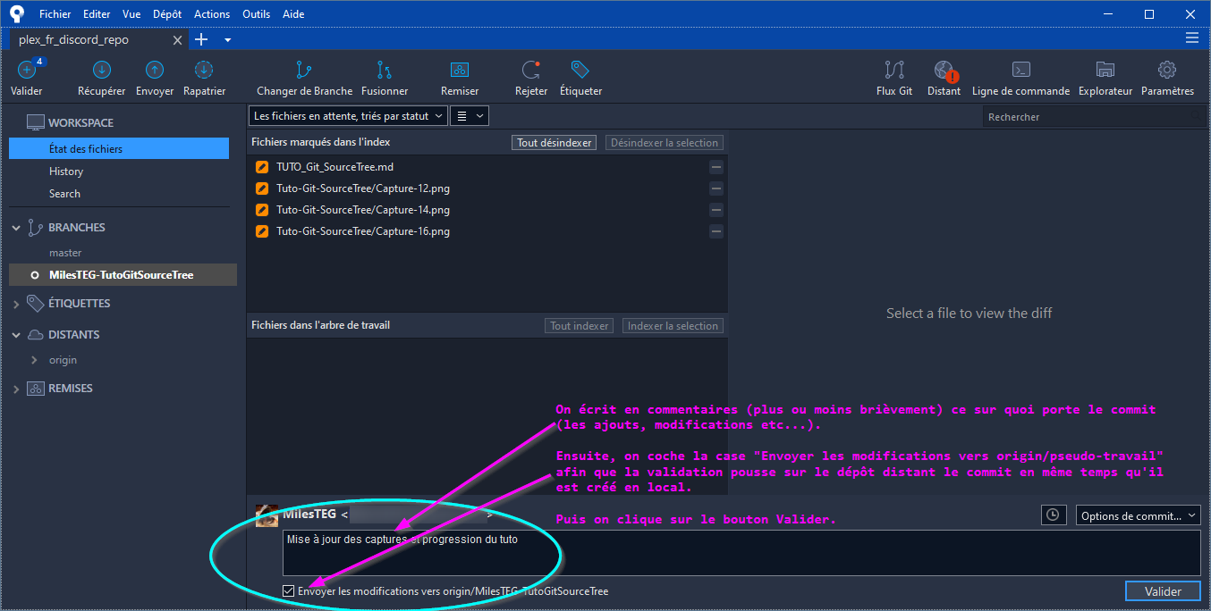
Task: Click the Envoyer push toolbar icon
Action: tap(155, 71)
